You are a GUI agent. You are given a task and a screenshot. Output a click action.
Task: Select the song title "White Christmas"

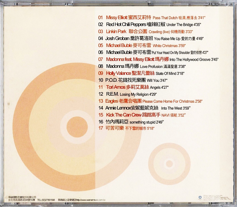tap(165, 46)
